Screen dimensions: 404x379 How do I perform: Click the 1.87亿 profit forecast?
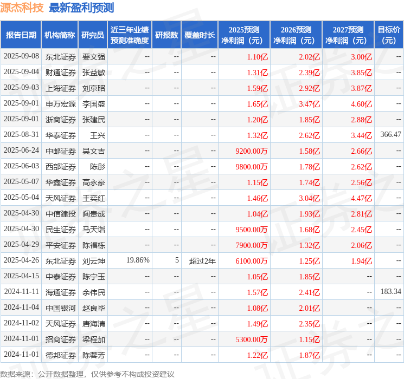pos(310,355)
